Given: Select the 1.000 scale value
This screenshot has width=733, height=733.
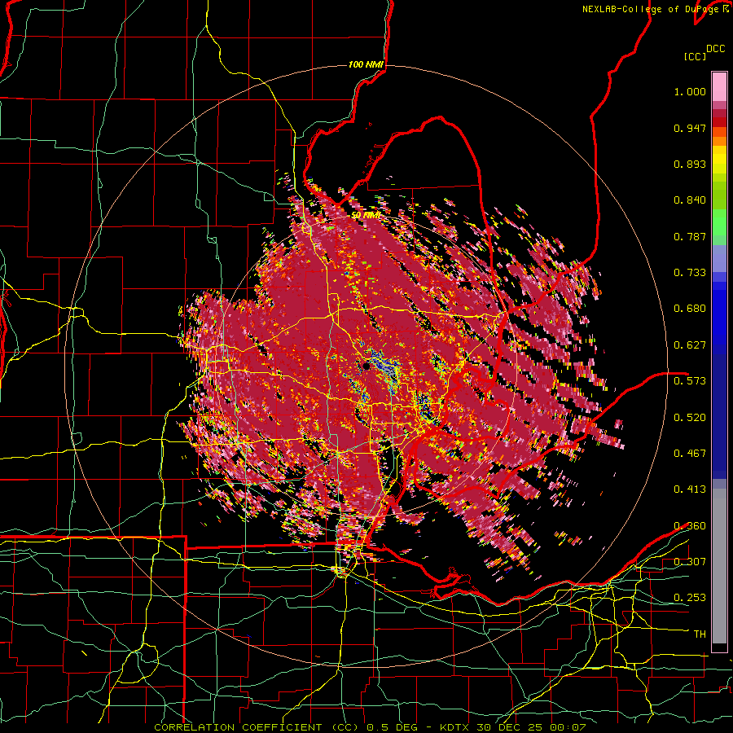Looking at the screenshot, I should (x=690, y=91).
